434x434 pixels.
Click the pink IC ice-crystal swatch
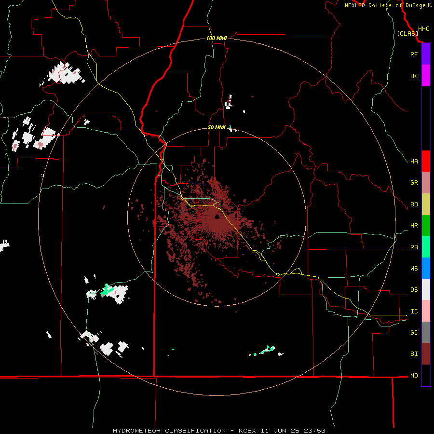point(426,311)
